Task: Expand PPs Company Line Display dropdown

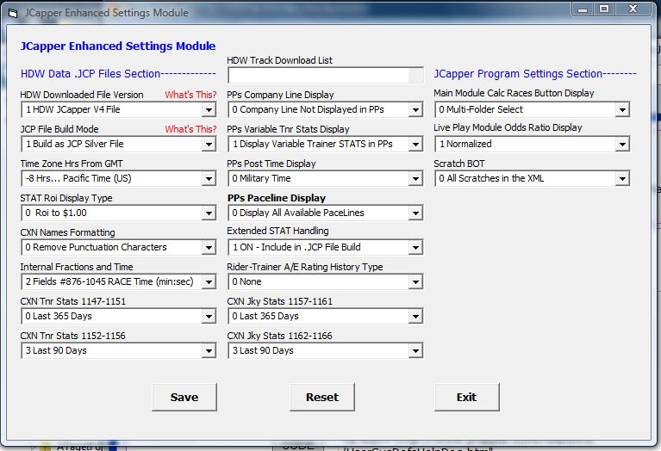Action: tap(415, 110)
